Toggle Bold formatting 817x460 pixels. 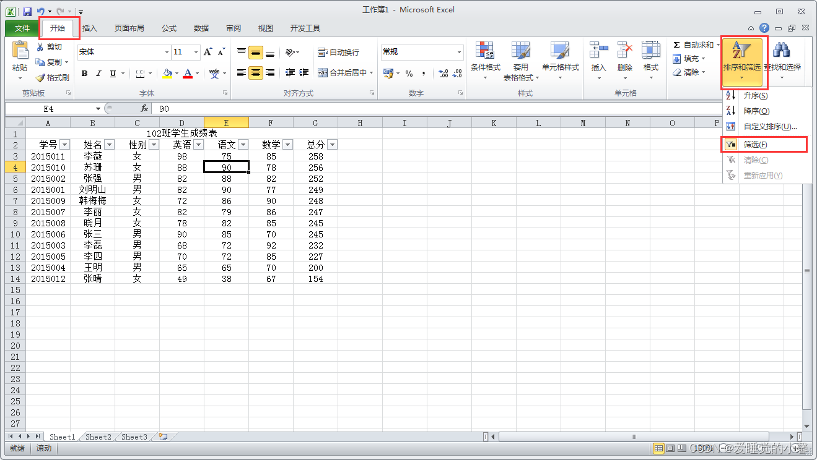tap(84, 74)
